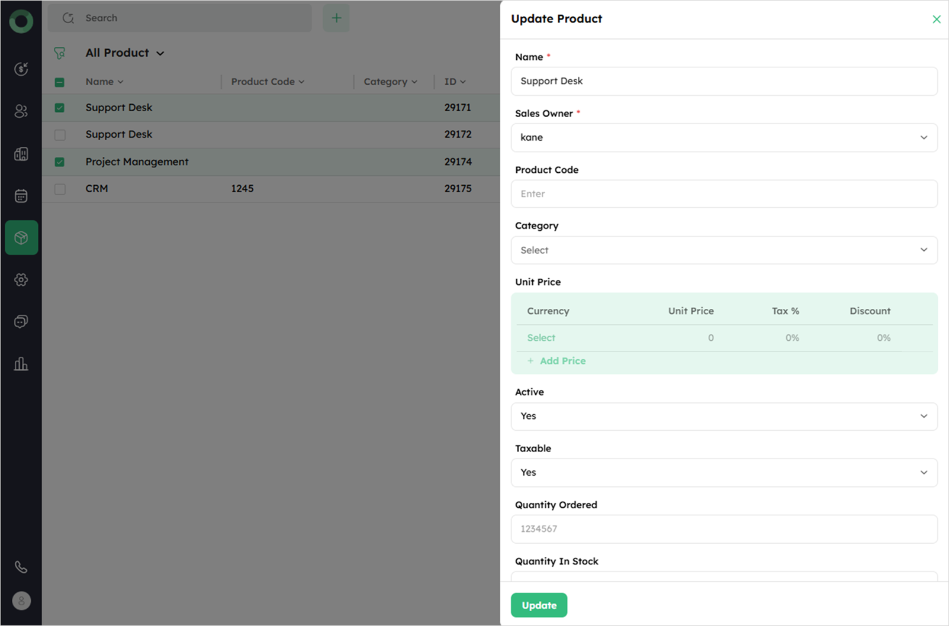Open the Reports bar chart icon
Screen dimensions: 949x626
point(21,364)
